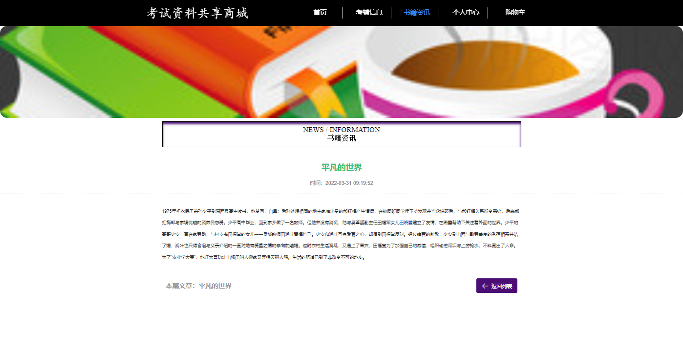Open 个人中心 personal center
The height and width of the screenshot is (360, 683).
[466, 13]
